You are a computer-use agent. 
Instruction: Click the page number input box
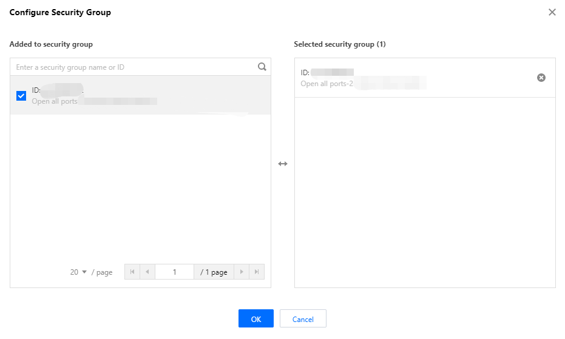tap(174, 272)
